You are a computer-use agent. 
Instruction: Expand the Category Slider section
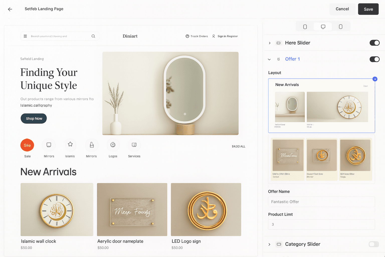click(x=269, y=244)
